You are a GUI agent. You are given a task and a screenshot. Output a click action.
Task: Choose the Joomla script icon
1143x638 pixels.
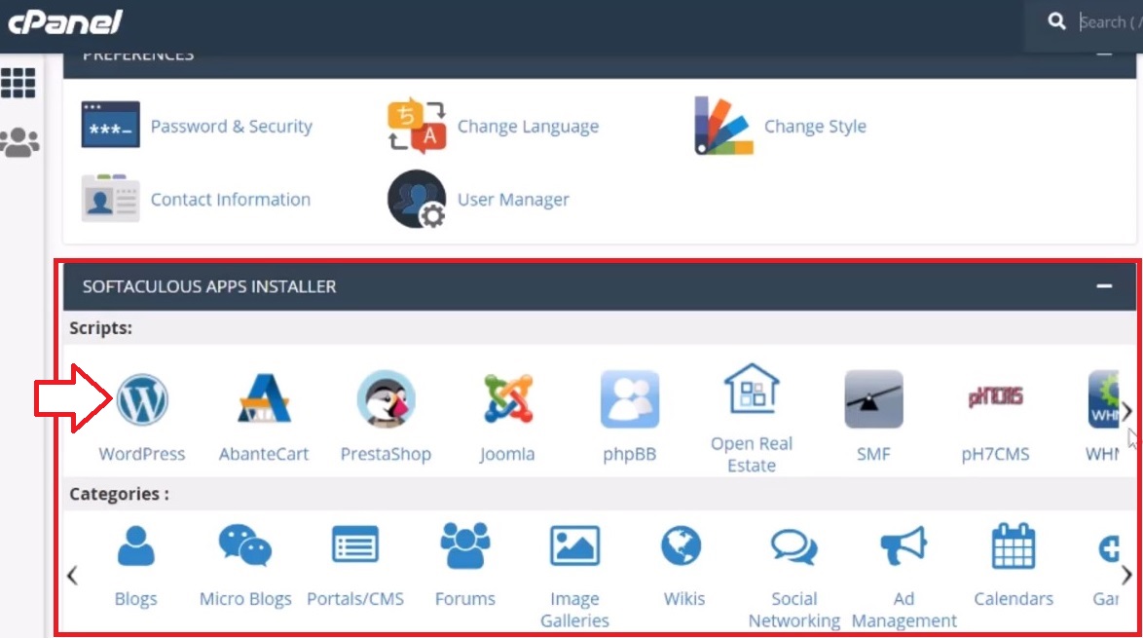pos(508,398)
